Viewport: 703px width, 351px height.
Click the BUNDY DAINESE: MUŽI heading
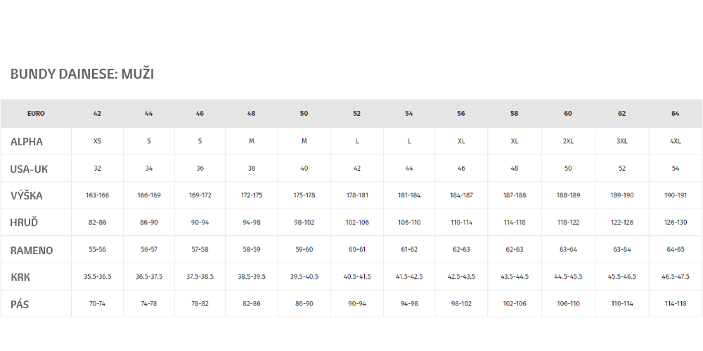pyautogui.click(x=82, y=74)
